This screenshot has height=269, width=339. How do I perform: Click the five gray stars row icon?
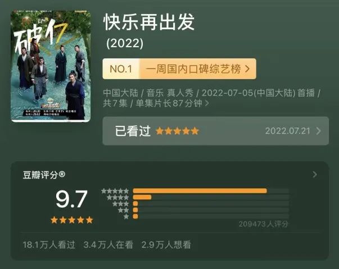pyautogui.click(x=115, y=191)
